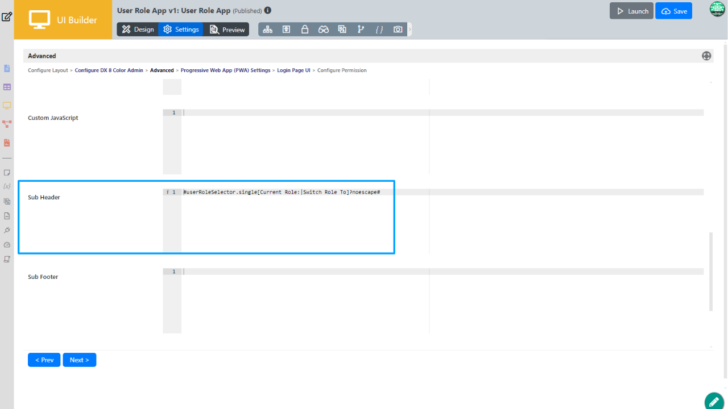Open the sitemap tree icon in toolbar
The image size is (728, 409).
pos(267,30)
